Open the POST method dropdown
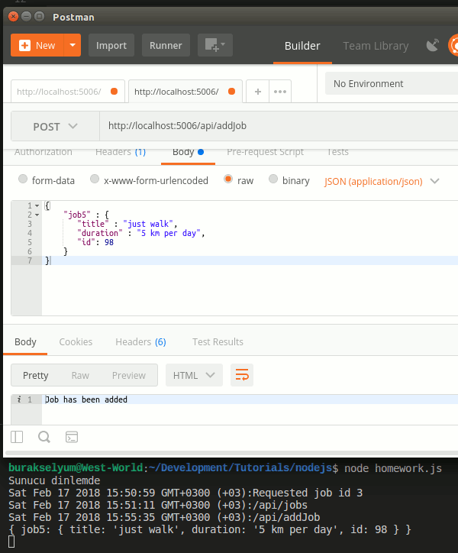 coord(56,126)
